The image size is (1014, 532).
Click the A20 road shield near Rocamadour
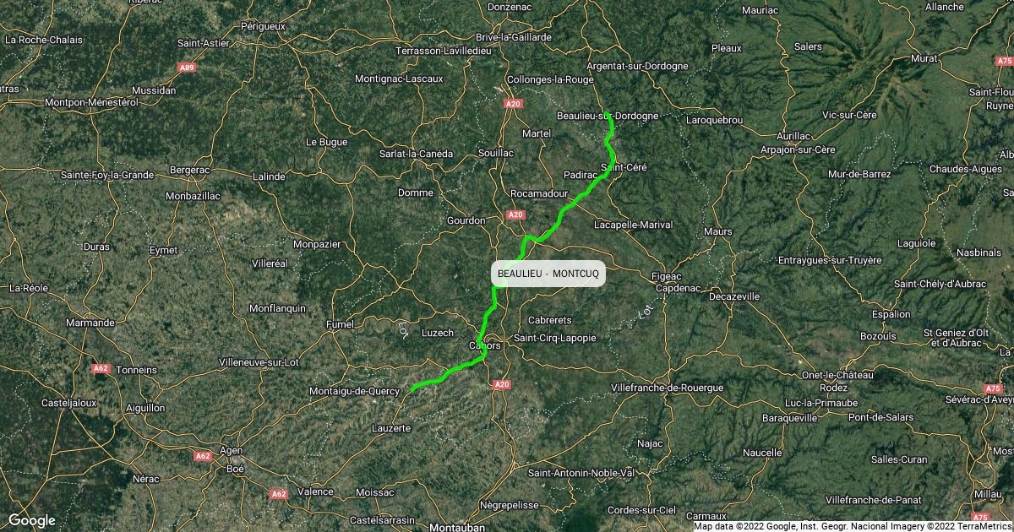515,214
